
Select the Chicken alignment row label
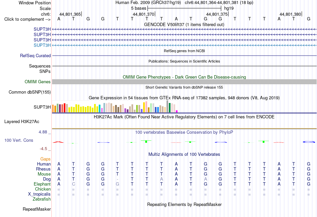[x=43, y=189]
